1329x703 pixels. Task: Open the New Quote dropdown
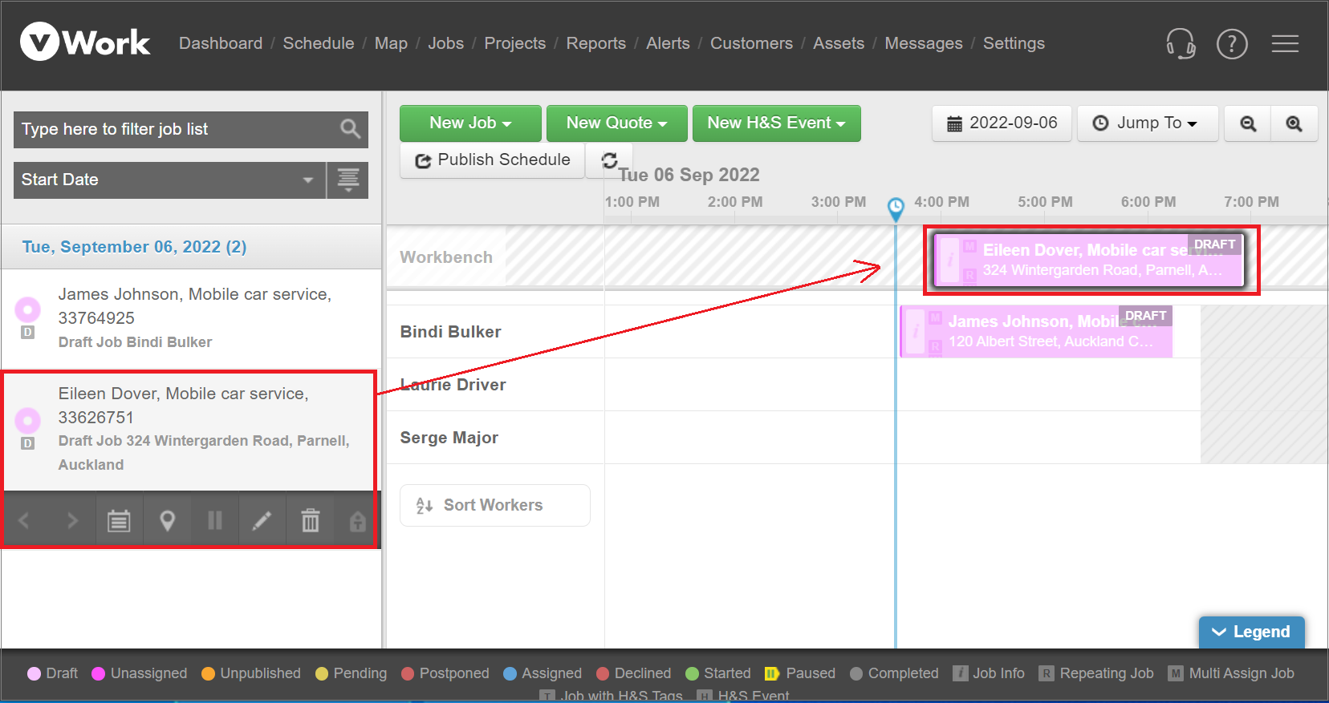(x=616, y=123)
